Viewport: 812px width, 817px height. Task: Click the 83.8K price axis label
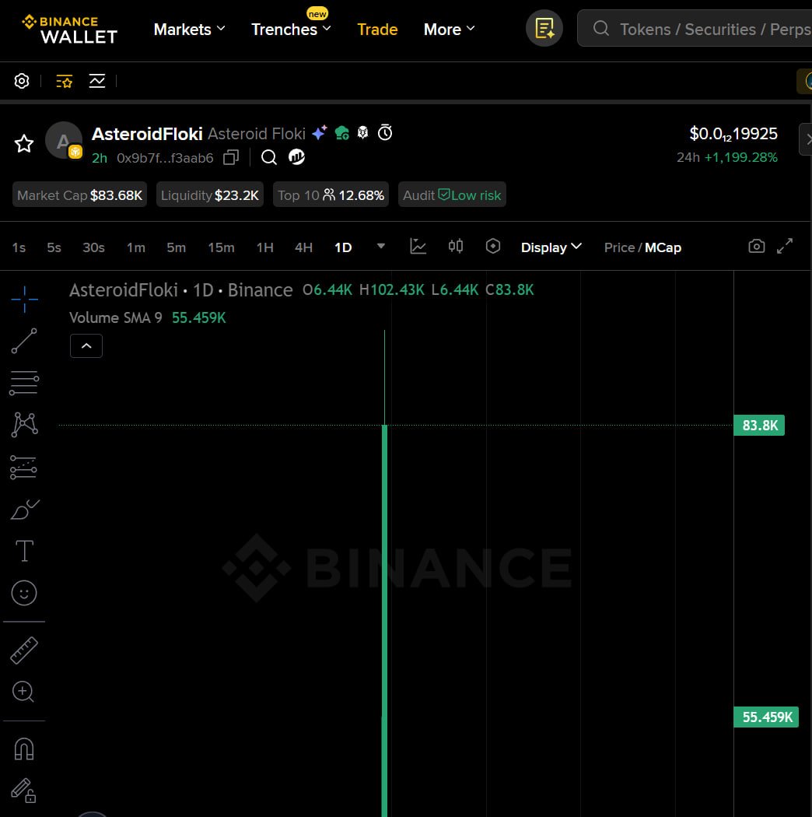(x=759, y=425)
